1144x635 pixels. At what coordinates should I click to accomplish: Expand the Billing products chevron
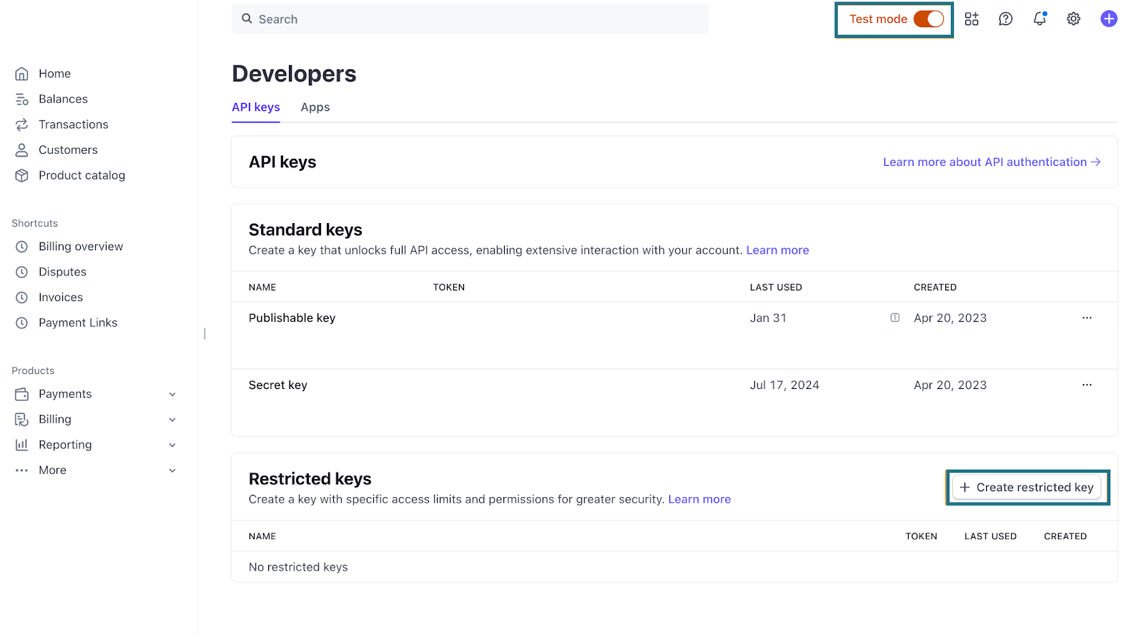coord(172,420)
